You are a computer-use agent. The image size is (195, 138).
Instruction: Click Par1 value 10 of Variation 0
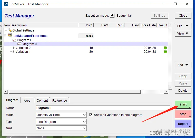tap(91, 48)
